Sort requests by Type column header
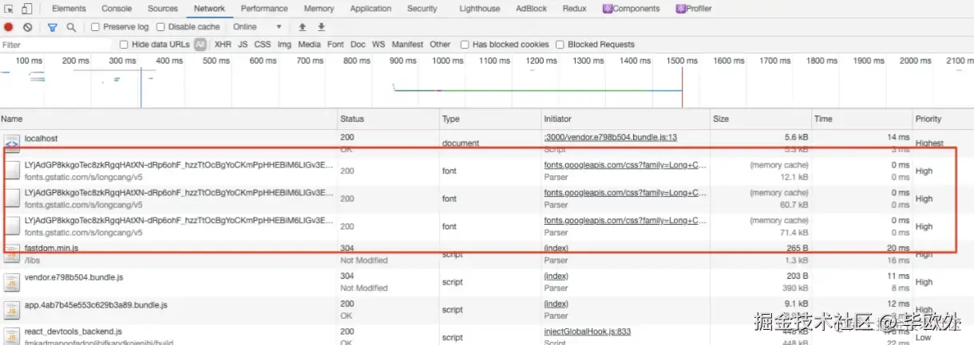Viewport: 974px width, 345px height. (x=490, y=119)
